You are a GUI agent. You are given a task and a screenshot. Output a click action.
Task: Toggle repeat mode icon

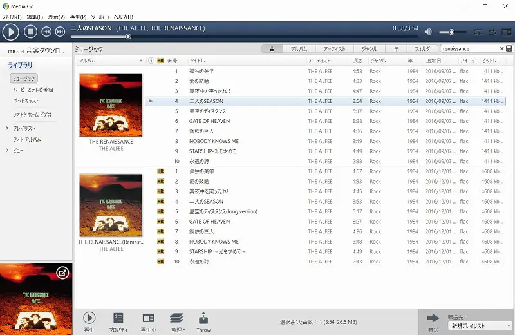click(492, 32)
